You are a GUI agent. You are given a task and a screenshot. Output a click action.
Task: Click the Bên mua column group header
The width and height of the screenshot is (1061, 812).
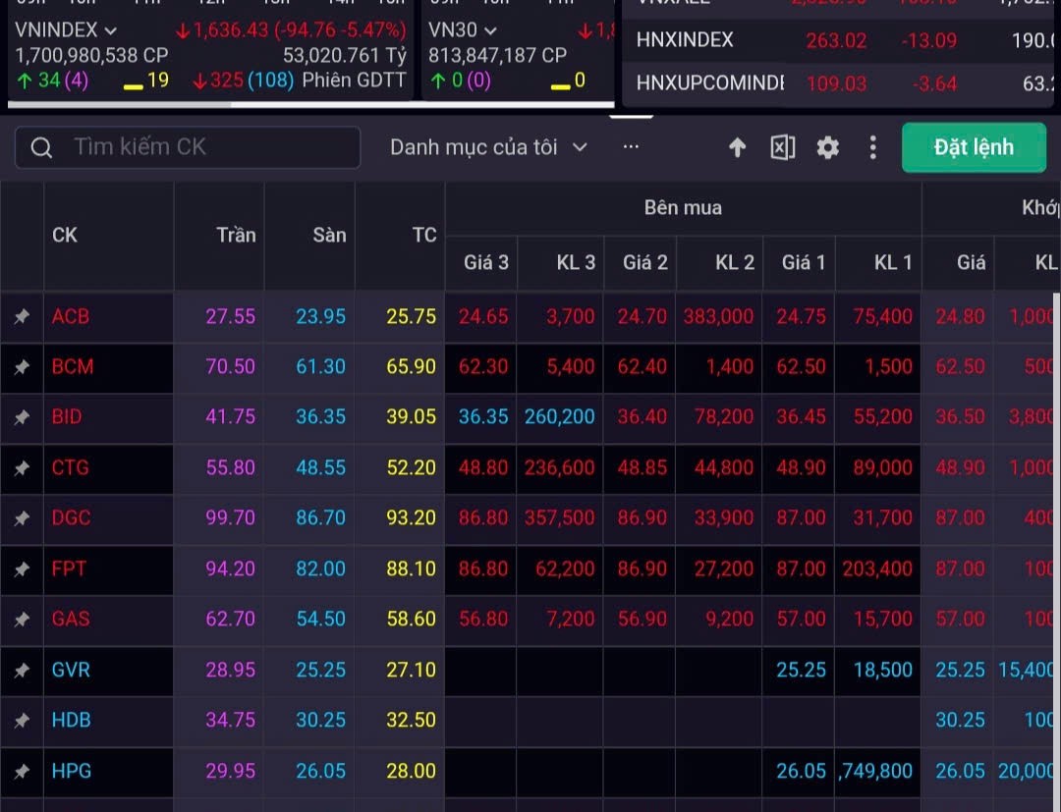pyautogui.click(x=683, y=207)
